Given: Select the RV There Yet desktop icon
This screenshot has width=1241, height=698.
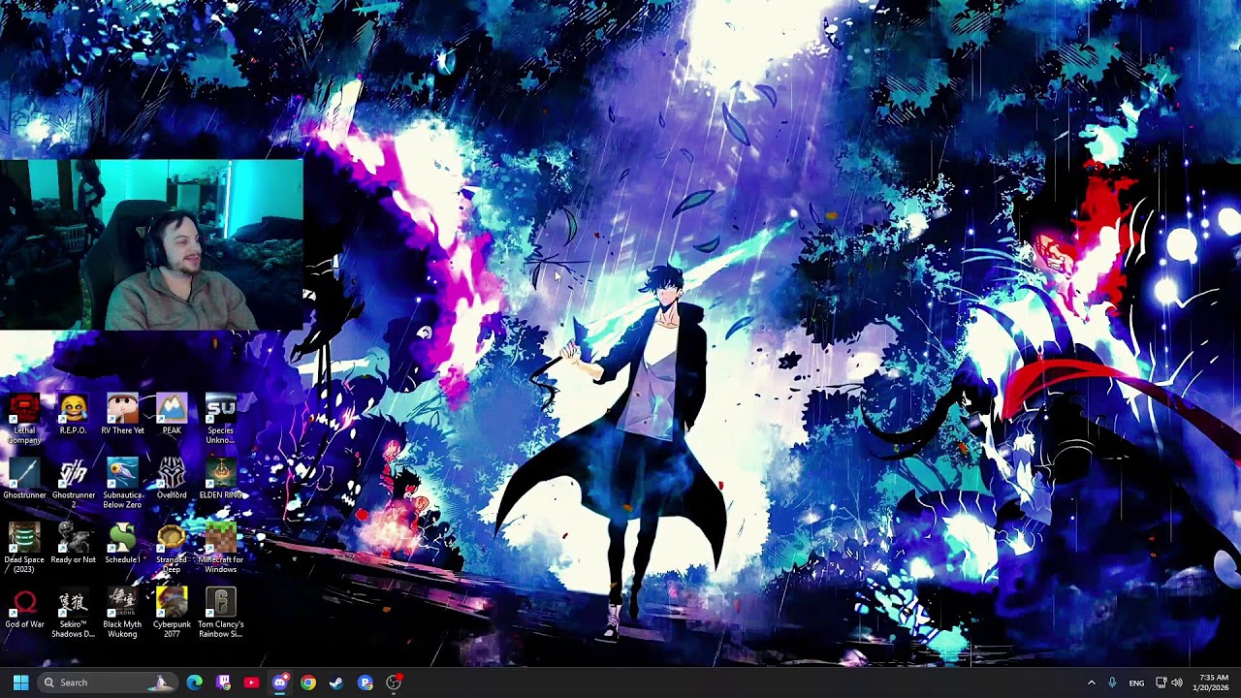Looking at the screenshot, I should (x=122, y=415).
